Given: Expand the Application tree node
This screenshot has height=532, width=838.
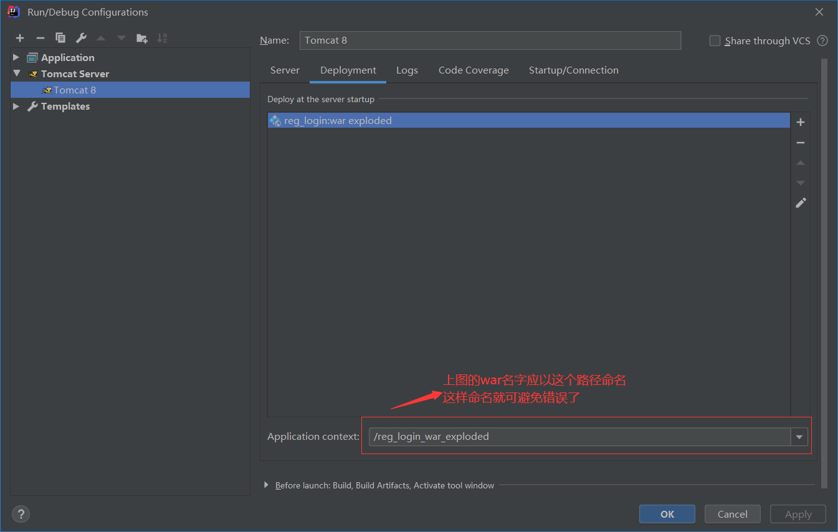Looking at the screenshot, I should (x=16, y=57).
